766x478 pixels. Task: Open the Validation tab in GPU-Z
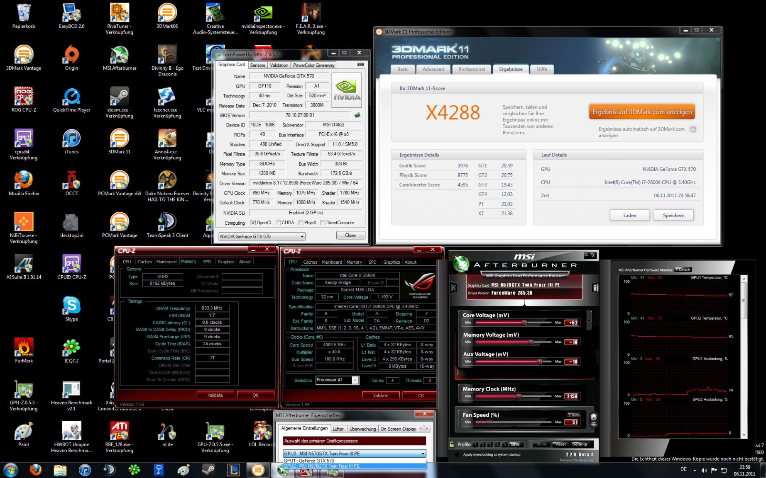click(x=279, y=65)
